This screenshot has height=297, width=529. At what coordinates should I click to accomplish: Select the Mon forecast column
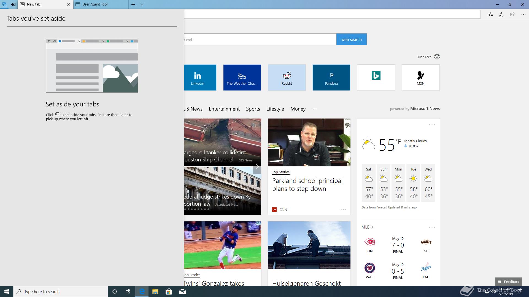click(398, 183)
